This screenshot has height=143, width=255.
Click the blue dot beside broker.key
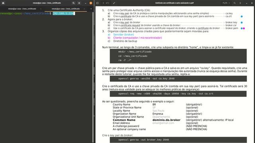(242, 23)
